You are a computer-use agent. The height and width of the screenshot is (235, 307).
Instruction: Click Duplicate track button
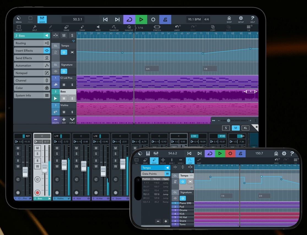(x=72, y=120)
